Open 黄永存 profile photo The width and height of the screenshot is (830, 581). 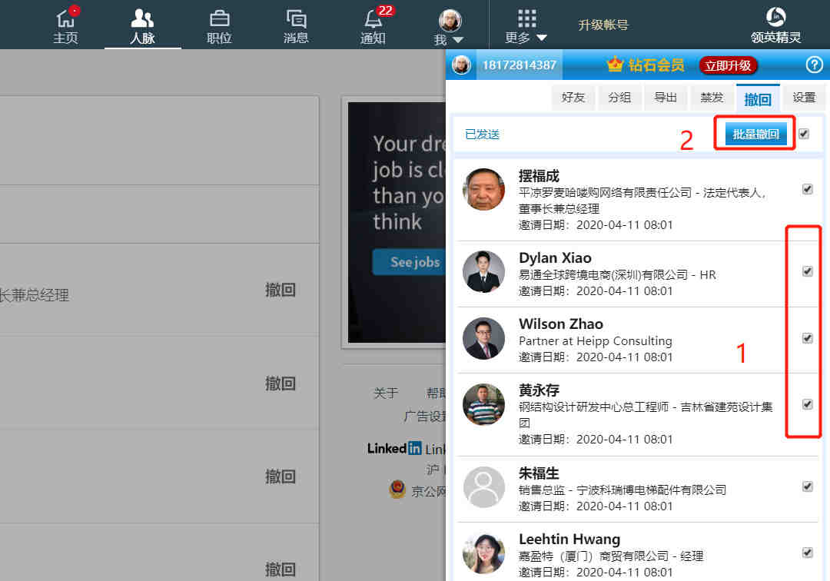coord(484,404)
